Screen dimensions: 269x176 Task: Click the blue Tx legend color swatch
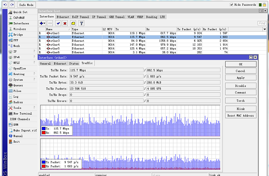pyautogui.click(x=43, y=129)
